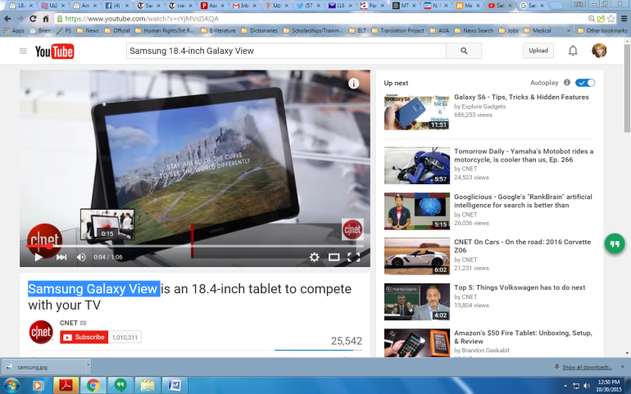Open the Googlicious RankBrain video thumbnail
This screenshot has width=631, height=394.
(417, 211)
